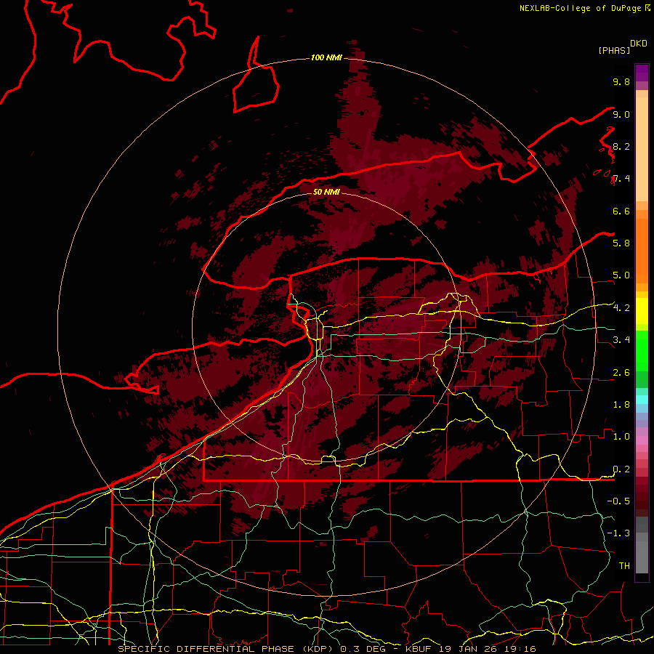Click the 5.8 scale value
Image resolution: width=654 pixels, height=654 pixels.
(x=621, y=243)
